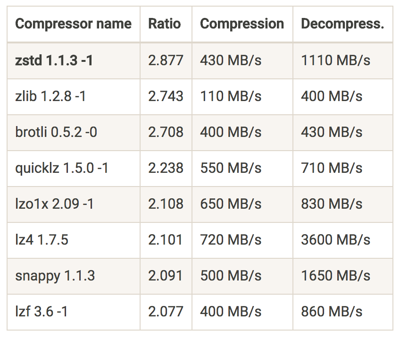The width and height of the screenshot is (400, 340).
Task: Select the 'zstd 1.1.3 -1' cell
Action: point(54,60)
